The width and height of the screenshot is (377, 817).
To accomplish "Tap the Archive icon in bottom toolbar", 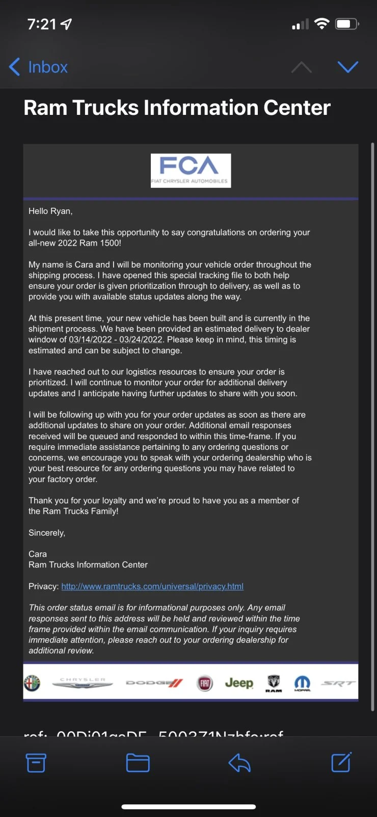I will [x=36, y=763].
